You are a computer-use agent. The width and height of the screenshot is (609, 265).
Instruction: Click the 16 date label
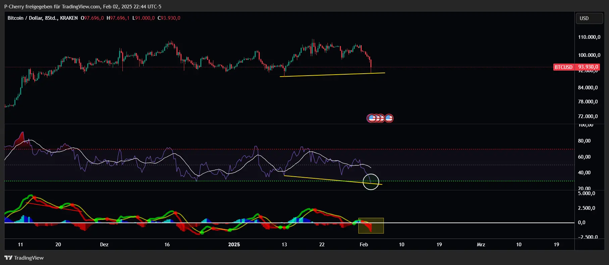tap(167, 245)
